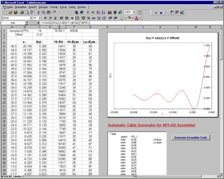Toggle italic formatting
Viewport: 224px width, 179px height.
tap(50, 18)
